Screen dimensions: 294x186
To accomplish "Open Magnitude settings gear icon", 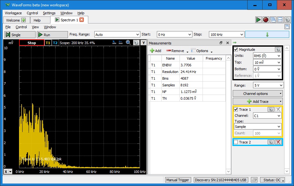I will [278, 50].
